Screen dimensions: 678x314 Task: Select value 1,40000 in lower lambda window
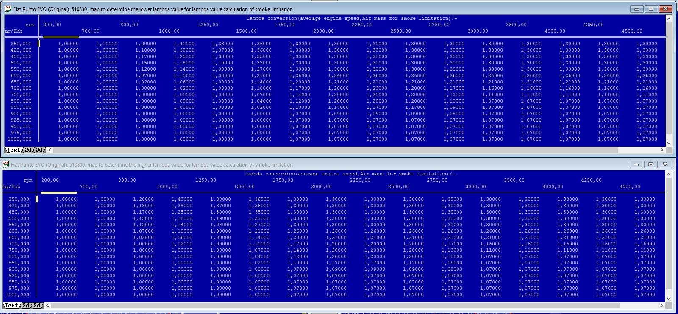(184, 44)
